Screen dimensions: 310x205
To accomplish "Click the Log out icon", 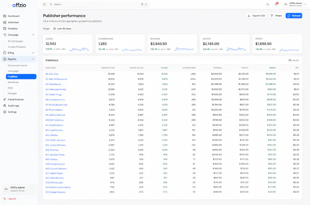I will 5,199.
